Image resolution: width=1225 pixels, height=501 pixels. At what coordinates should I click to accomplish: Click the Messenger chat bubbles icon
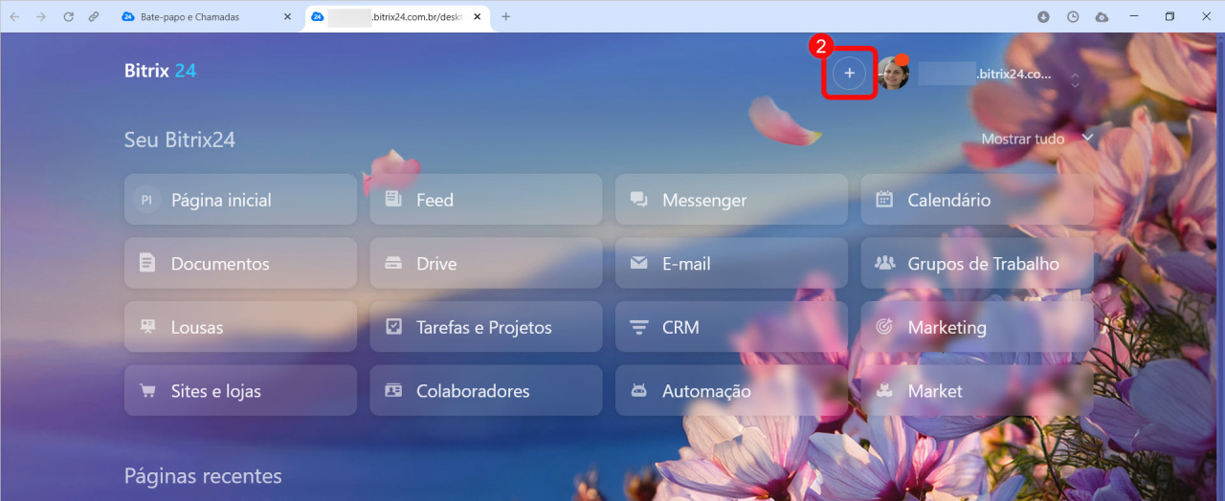(638, 200)
